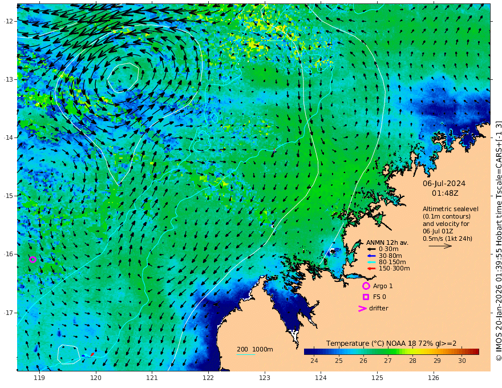Click the magenta Argo circle marker on the map
Image resolution: width=502 pixels, height=388 pixels.
(x=33, y=259)
